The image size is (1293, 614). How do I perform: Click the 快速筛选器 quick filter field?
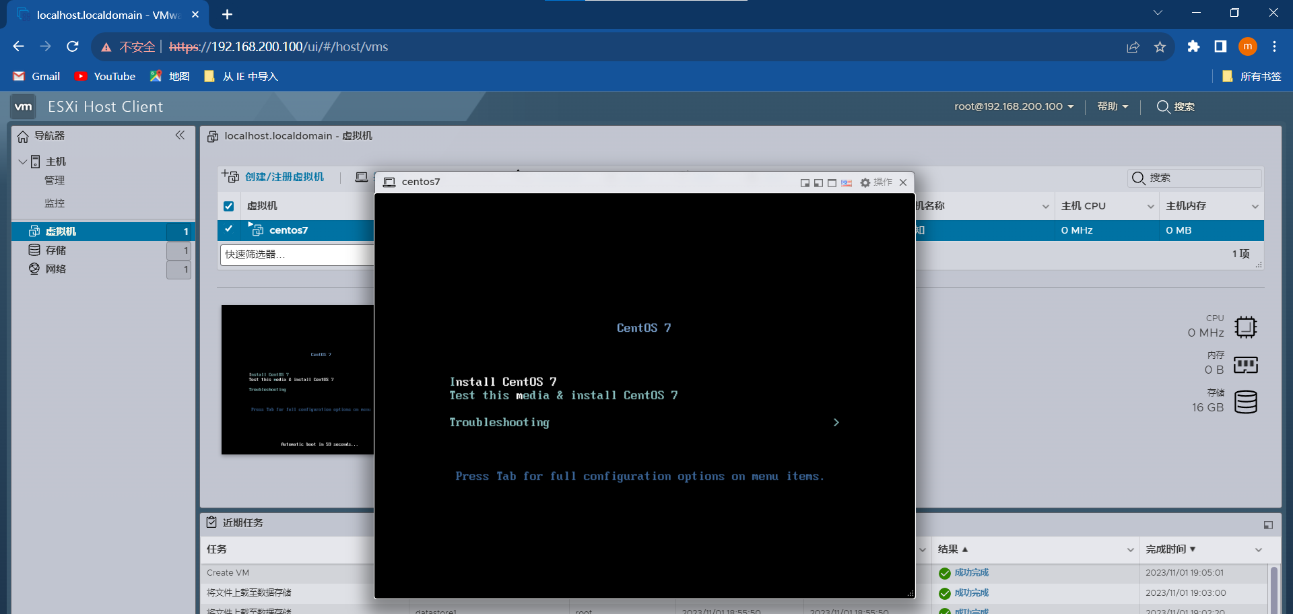pos(297,254)
